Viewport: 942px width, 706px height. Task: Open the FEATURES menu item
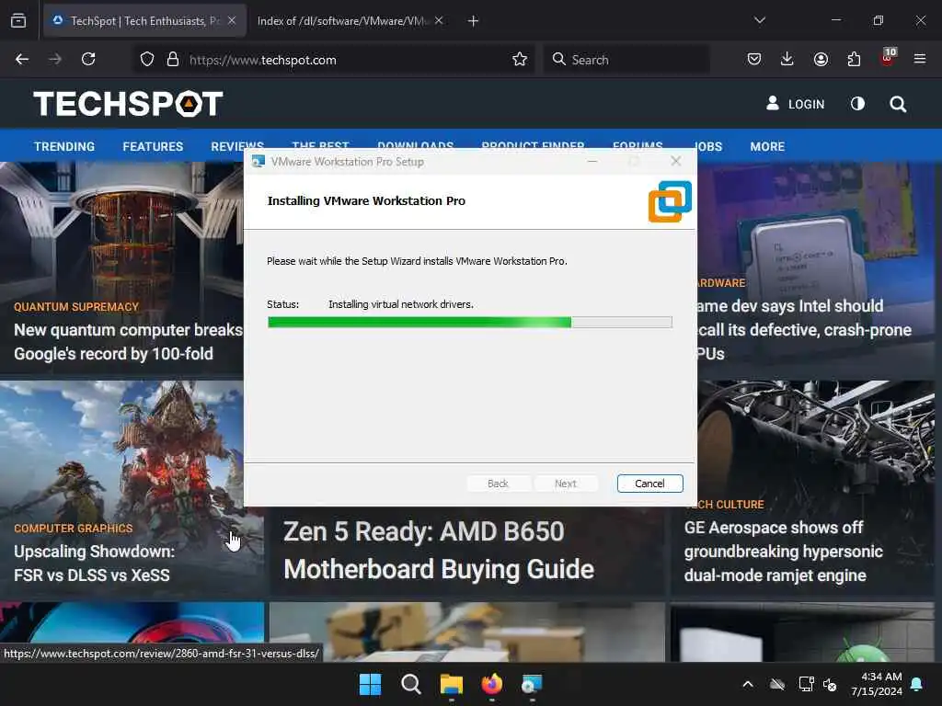tap(153, 146)
